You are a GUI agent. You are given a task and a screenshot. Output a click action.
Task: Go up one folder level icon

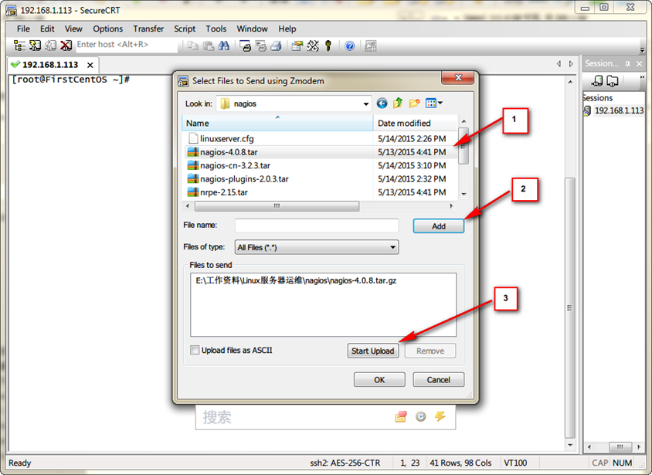coord(398,103)
